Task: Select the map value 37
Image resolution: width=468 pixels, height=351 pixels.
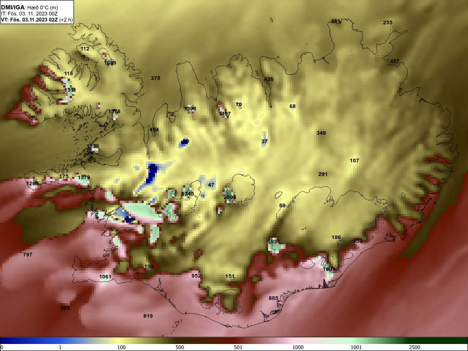Action: point(264,141)
